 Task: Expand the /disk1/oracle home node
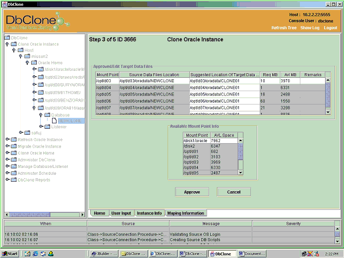(x=34, y=69)
